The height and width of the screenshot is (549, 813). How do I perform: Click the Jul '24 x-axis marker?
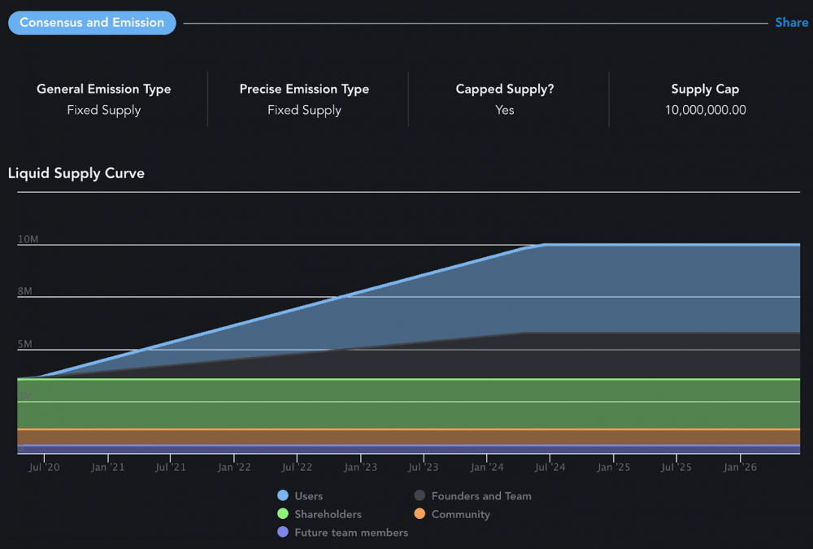[x=550, y=467]
